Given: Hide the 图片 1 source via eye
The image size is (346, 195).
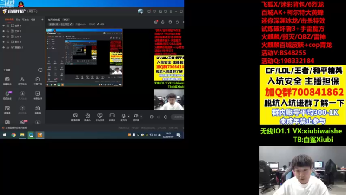Looking at the screenshot, I should click(3, 42).
